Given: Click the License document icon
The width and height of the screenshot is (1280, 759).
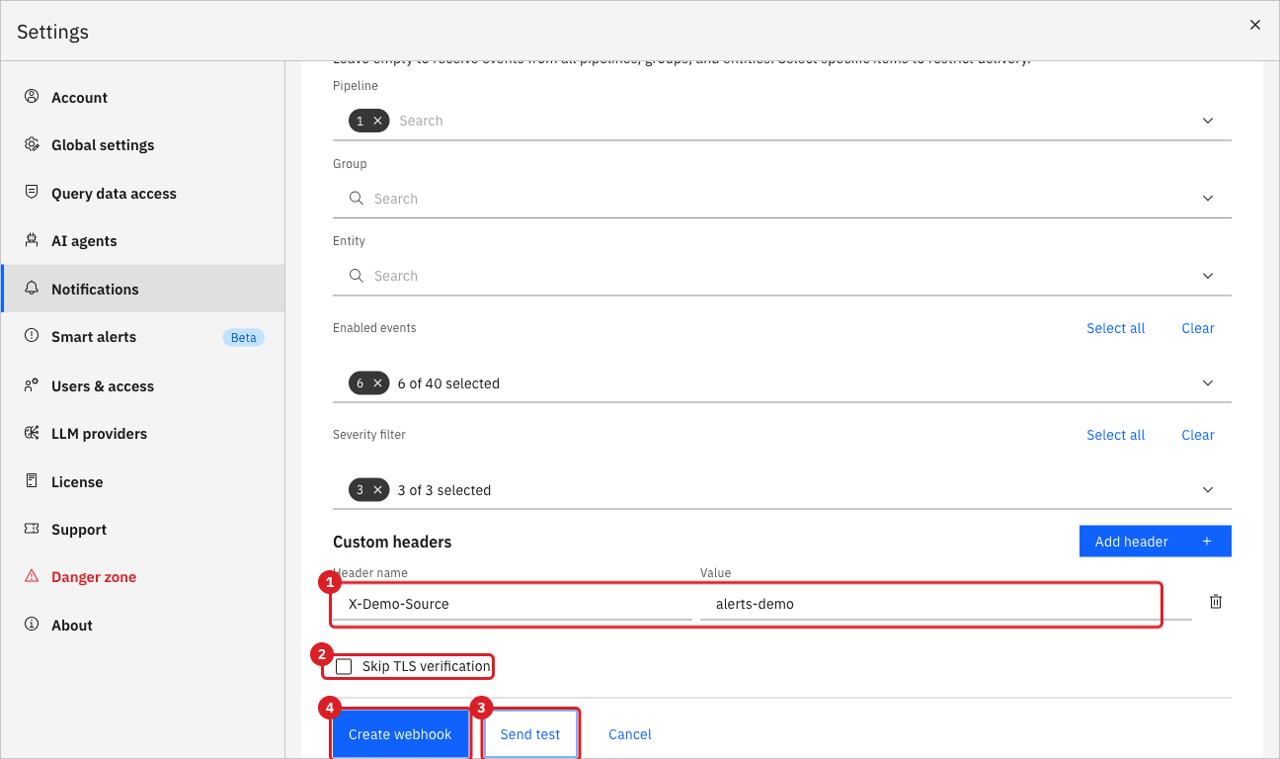Looking at the screenshot, I should pyautogui.click(x=32, y=481).
